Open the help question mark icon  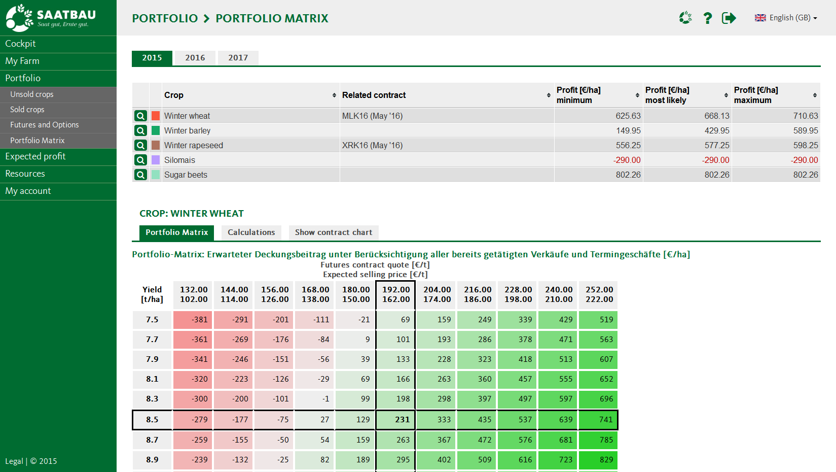707,18
